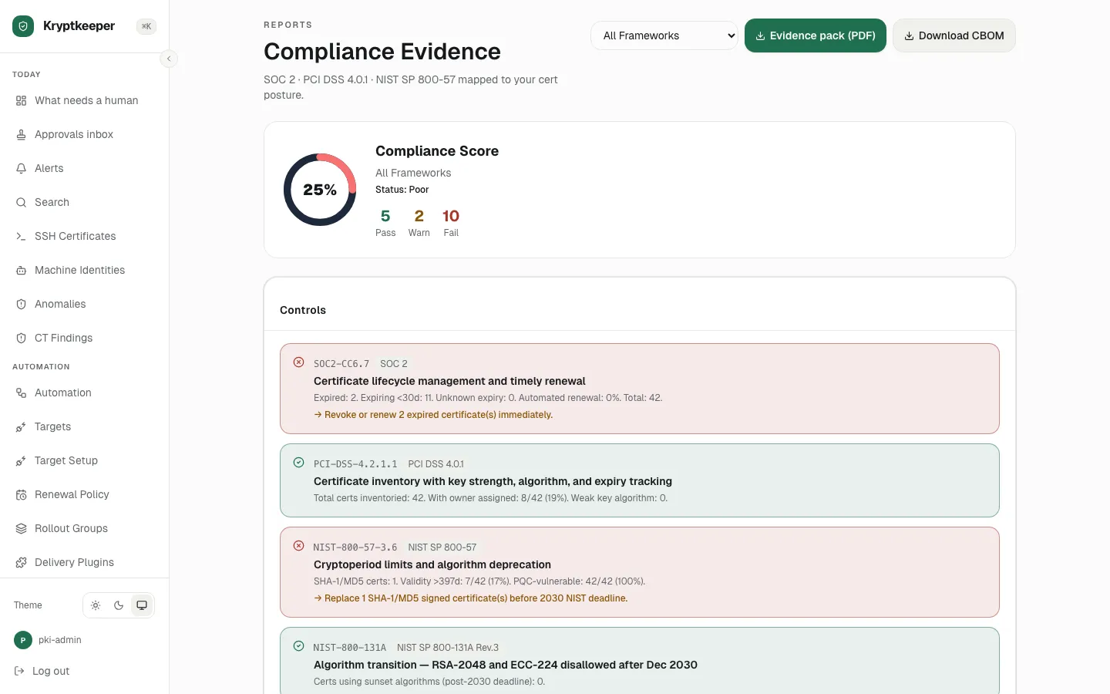Click the Replace 1 SHA-1/MD5 signed certificate link

tap(470, 598)
